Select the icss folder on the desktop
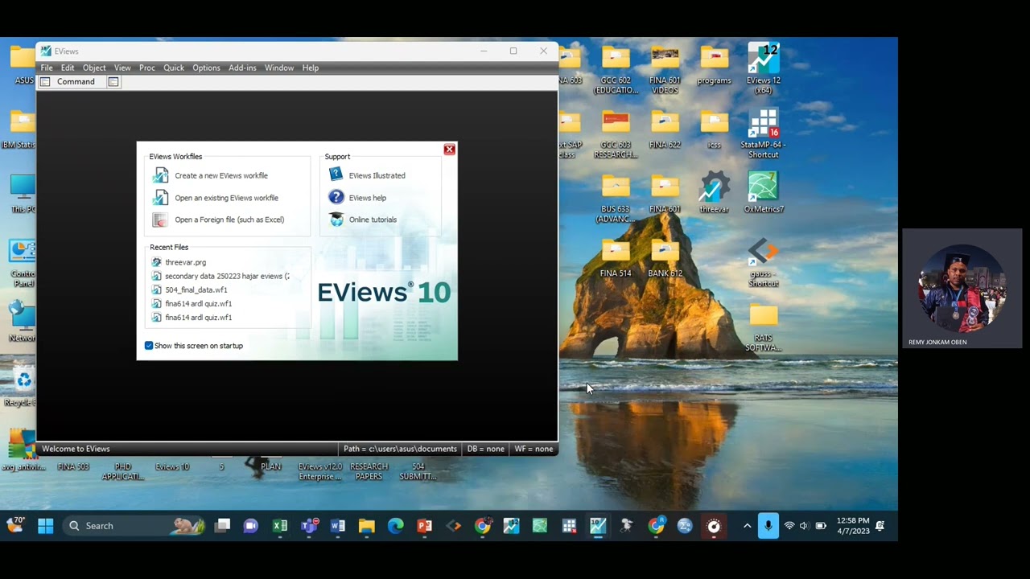This screenshot has width=1030, height=579. tap(714, 130)
